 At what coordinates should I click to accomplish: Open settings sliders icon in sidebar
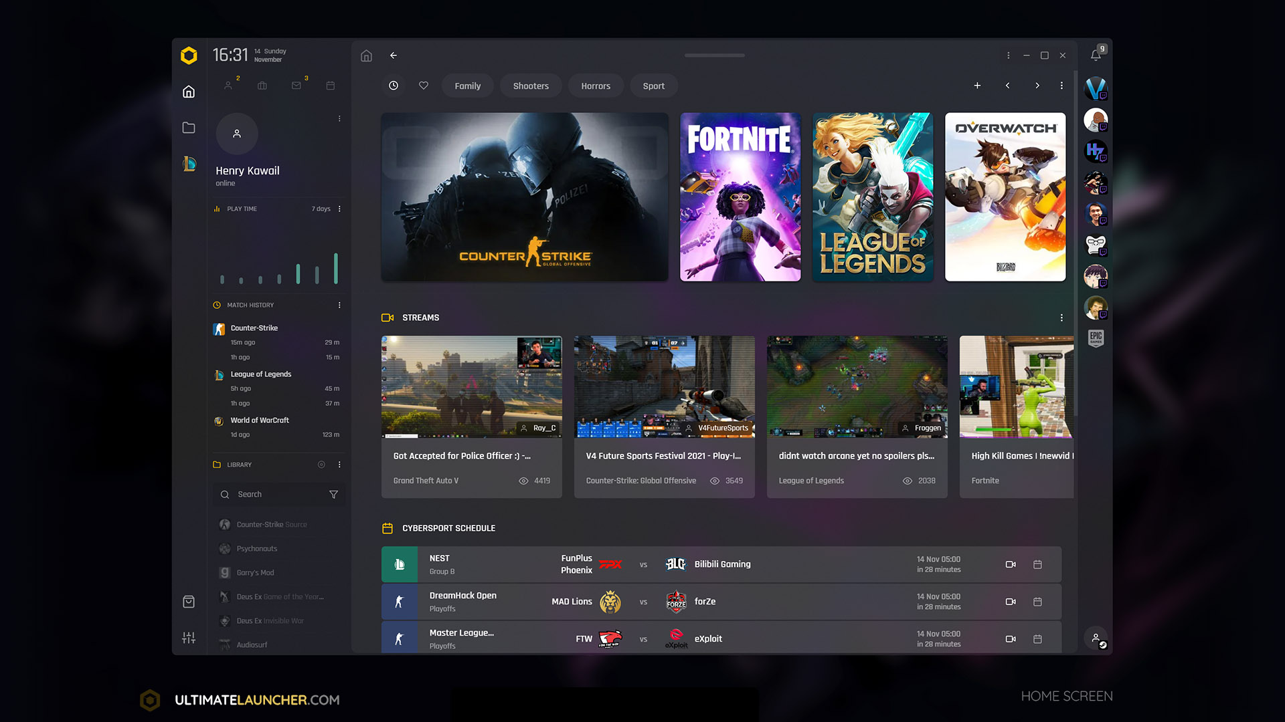[189, 638]
